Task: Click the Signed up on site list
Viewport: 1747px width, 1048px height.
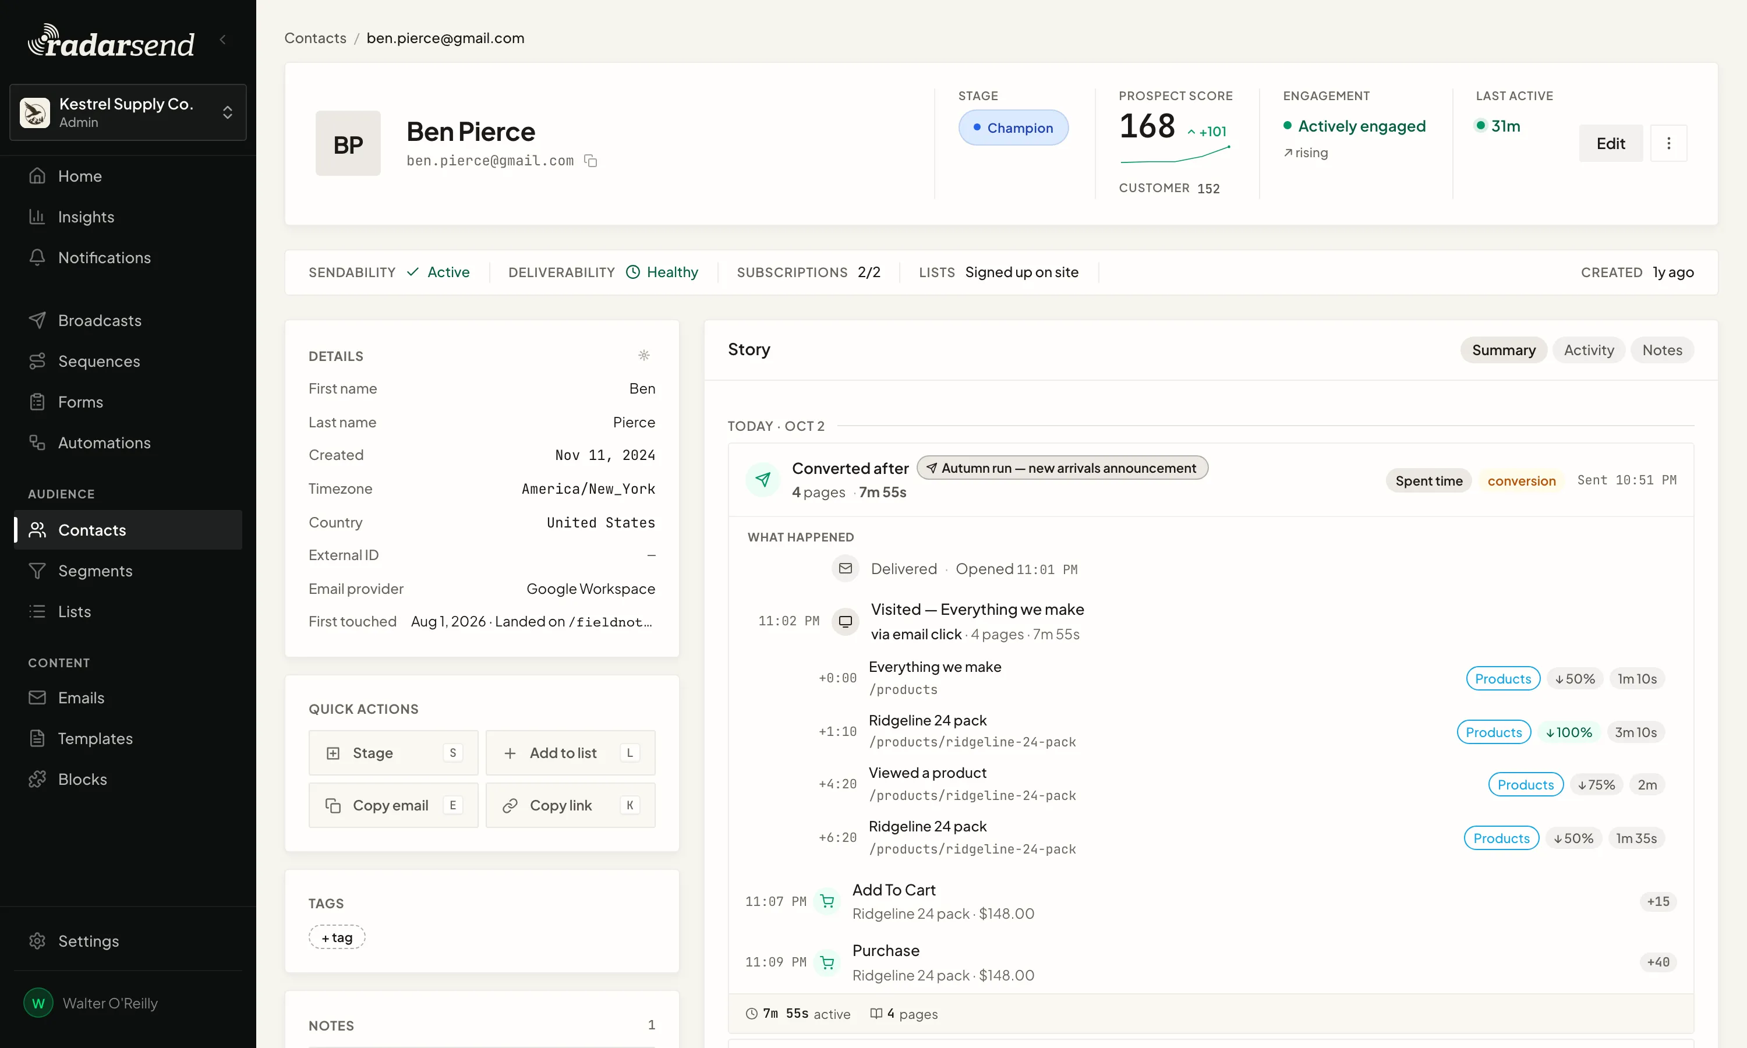Action: (x=1021, y=272)
